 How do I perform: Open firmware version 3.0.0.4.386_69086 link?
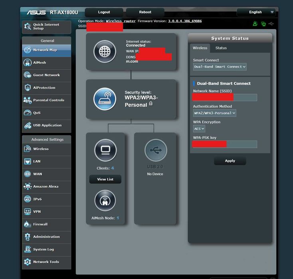[185, 21]
